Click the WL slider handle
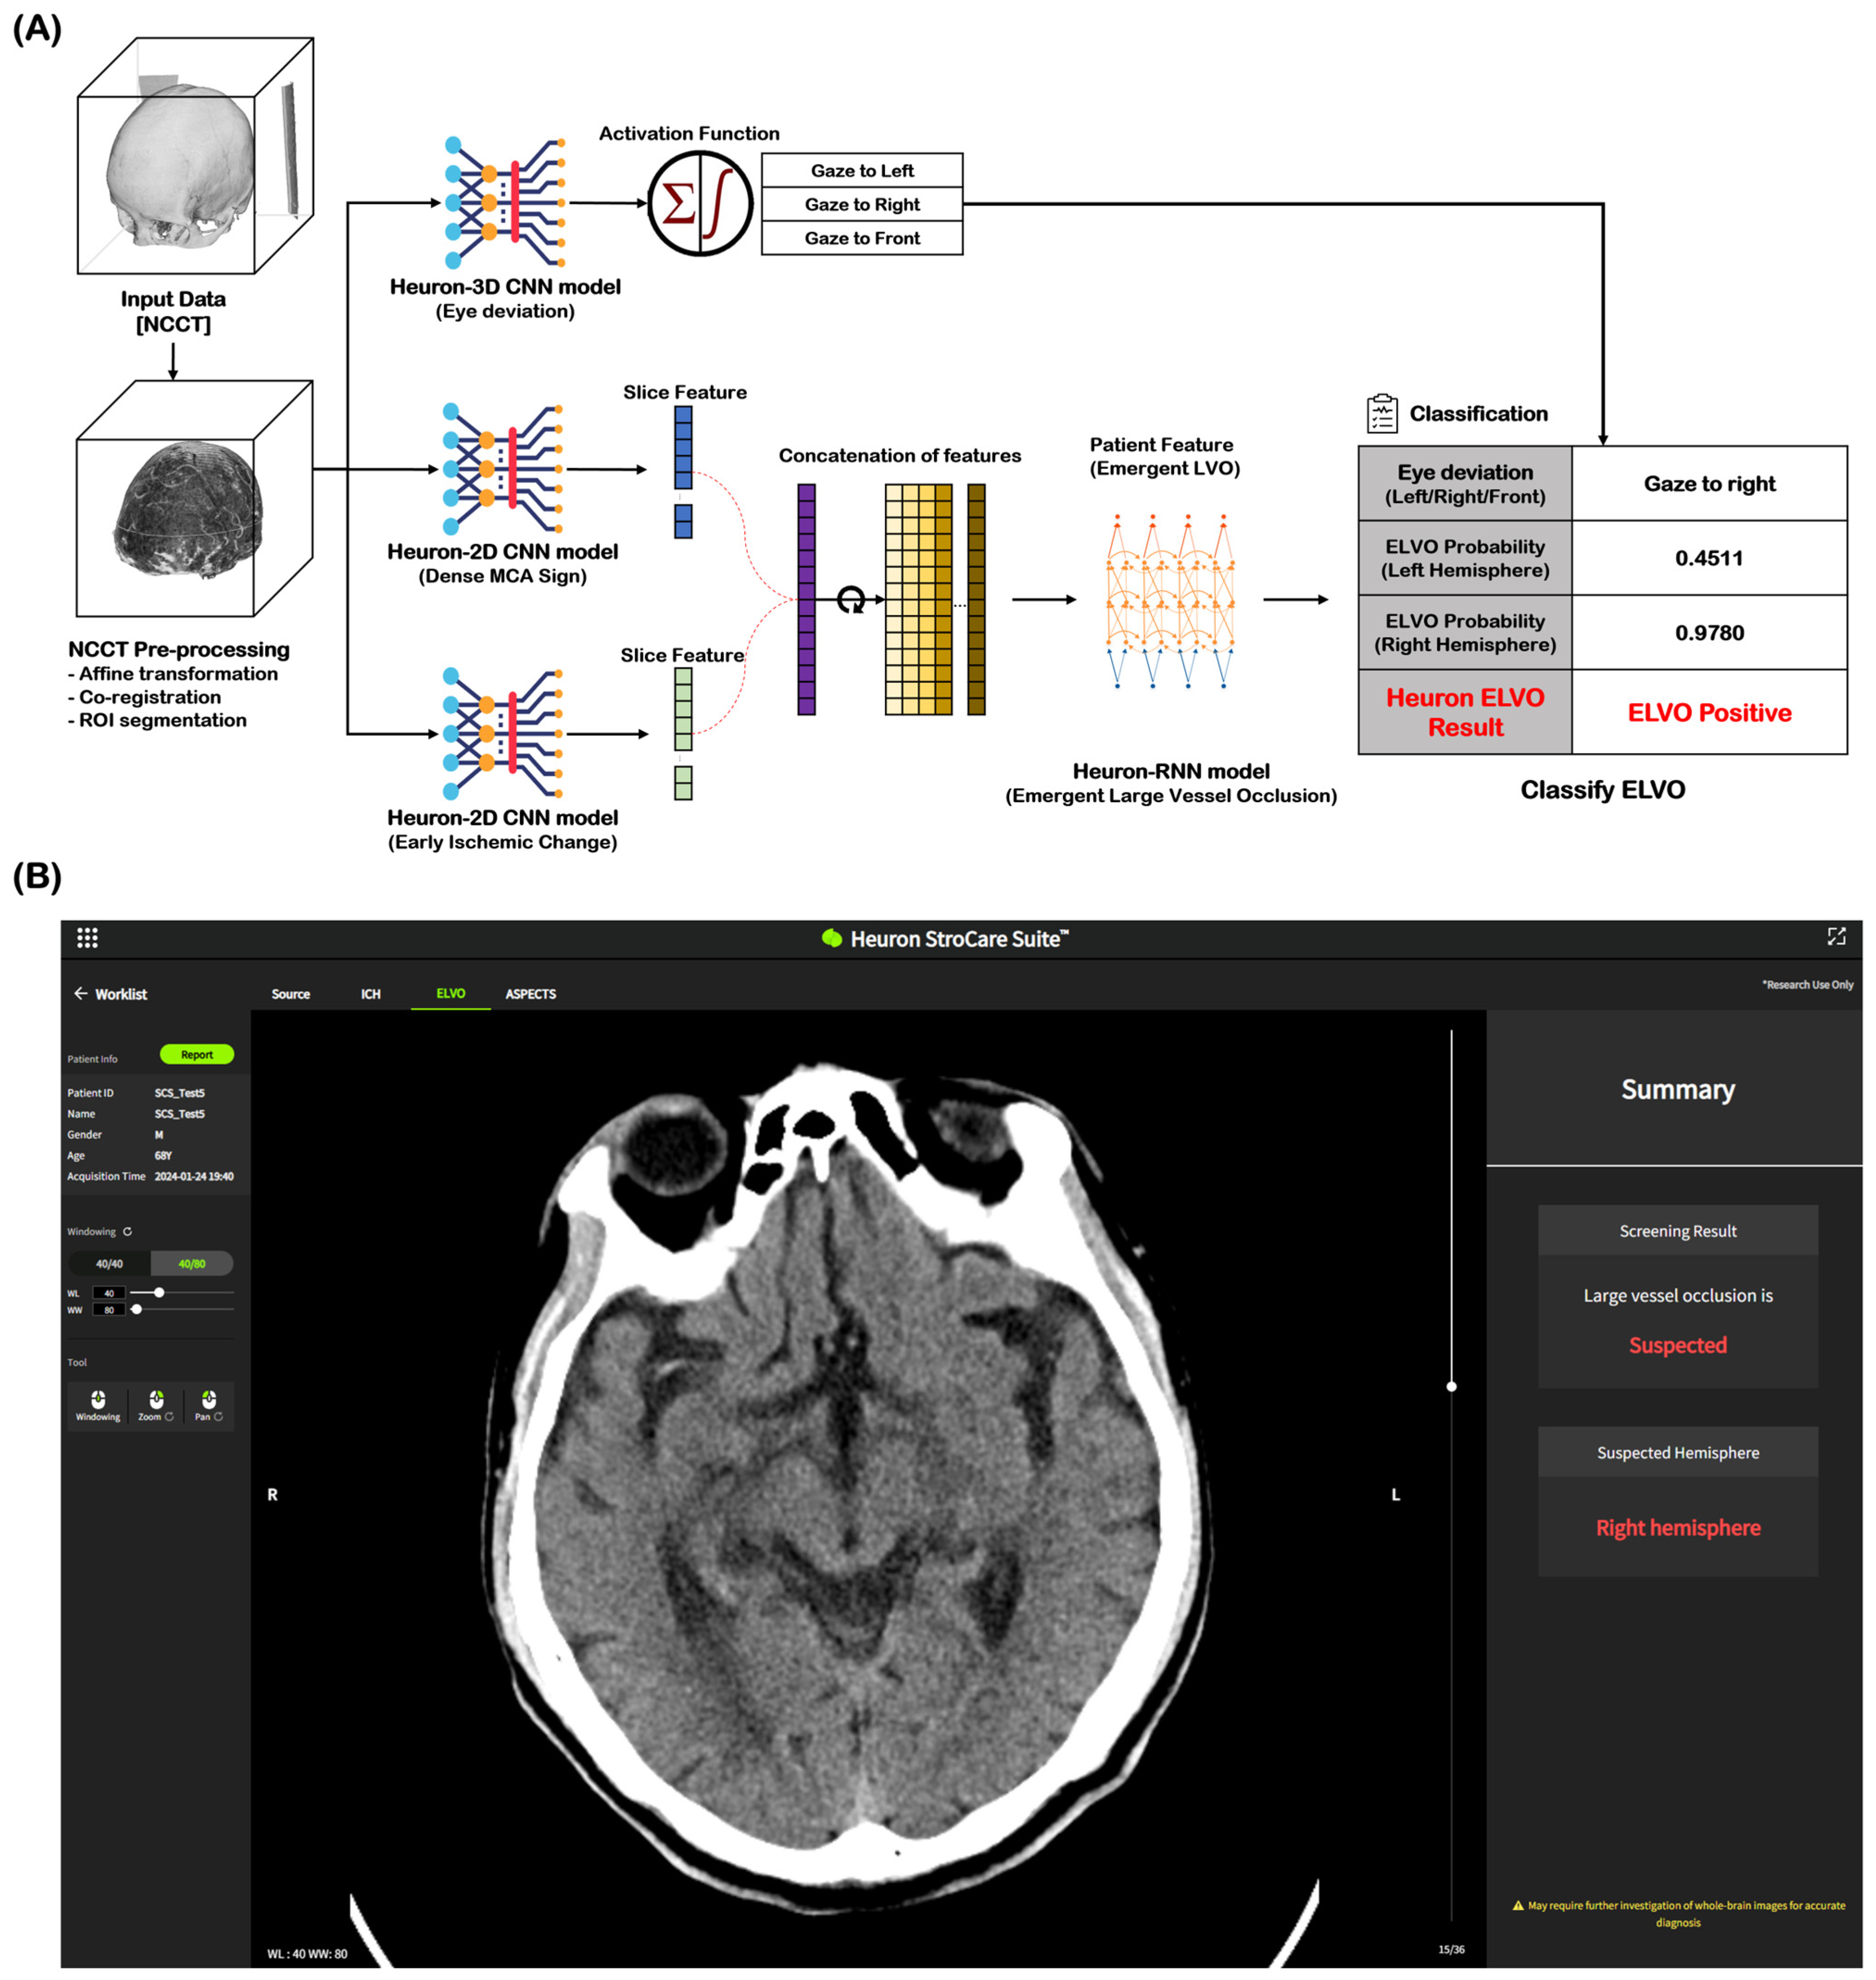The width and height of the screenshot is (1876, 1980). pos(159,1293)
